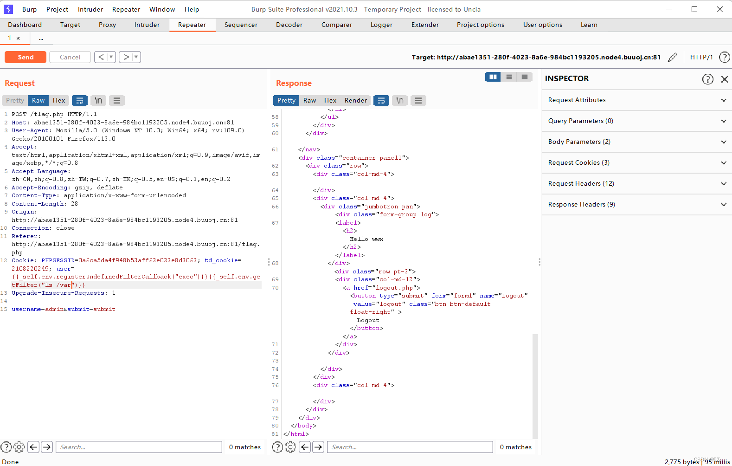Open request message editor menu icon
Image resolution: width=732 pixels, height=466 pixels.
point(117,100)
